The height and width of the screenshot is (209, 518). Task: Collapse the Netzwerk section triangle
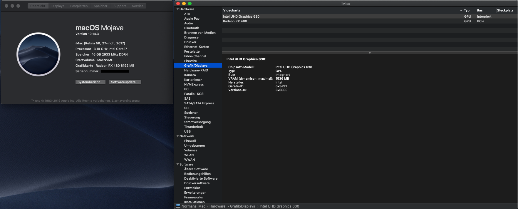[177, 136]
